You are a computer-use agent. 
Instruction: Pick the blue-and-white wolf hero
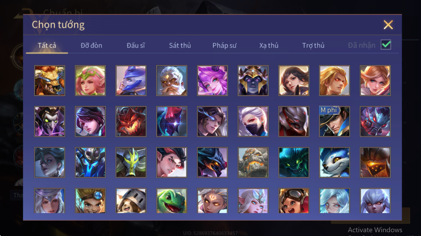click(334, 162)
